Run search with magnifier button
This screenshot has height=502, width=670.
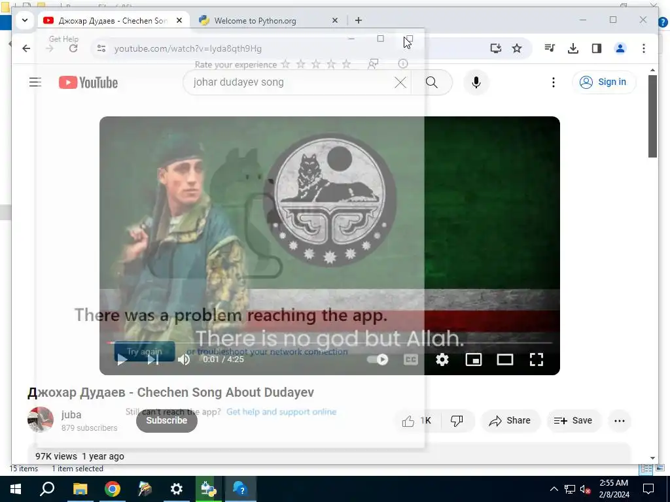(x=432, y=82)
